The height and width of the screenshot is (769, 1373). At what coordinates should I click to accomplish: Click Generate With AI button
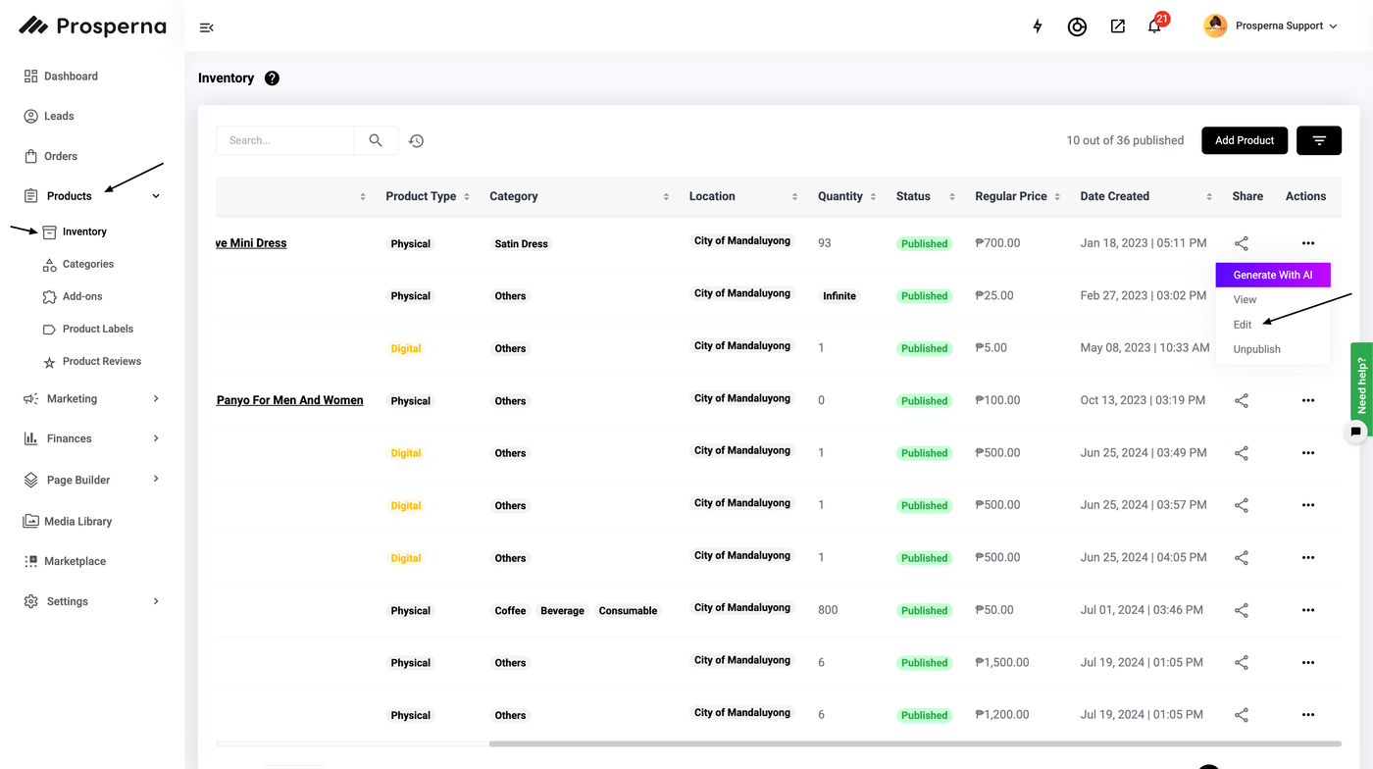(x=1272, y=275)
